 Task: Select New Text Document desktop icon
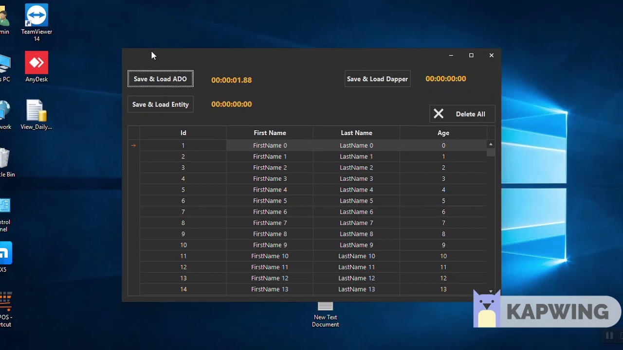point(326,314)
